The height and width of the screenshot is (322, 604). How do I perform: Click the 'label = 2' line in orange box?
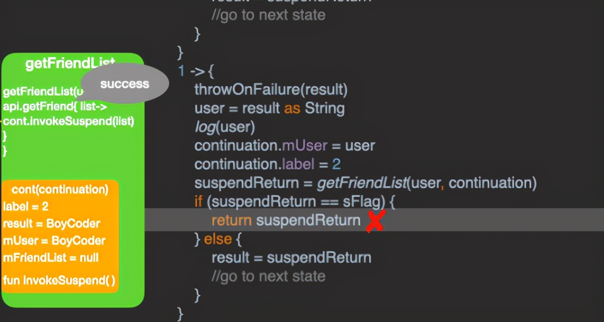click(26, 206)
